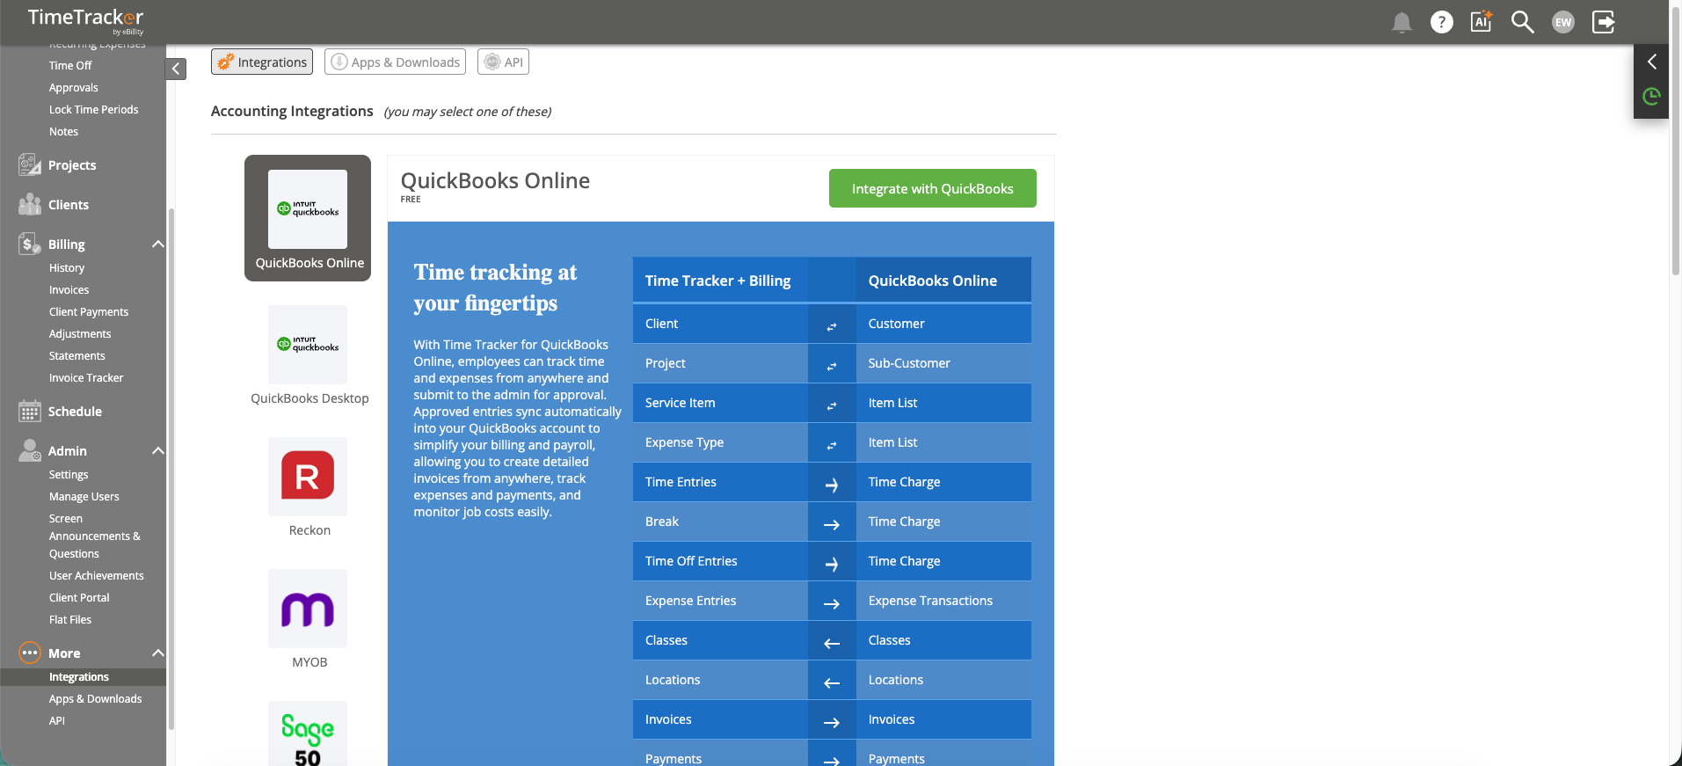The width and height of the screenshot is (1682, 766).
Task: Open User Achievements
Action: (97, 576)
